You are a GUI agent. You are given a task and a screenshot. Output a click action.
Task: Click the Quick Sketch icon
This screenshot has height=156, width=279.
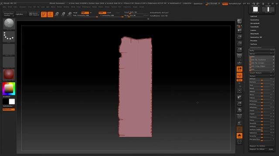pyautogui.click(x=34, y=14)
